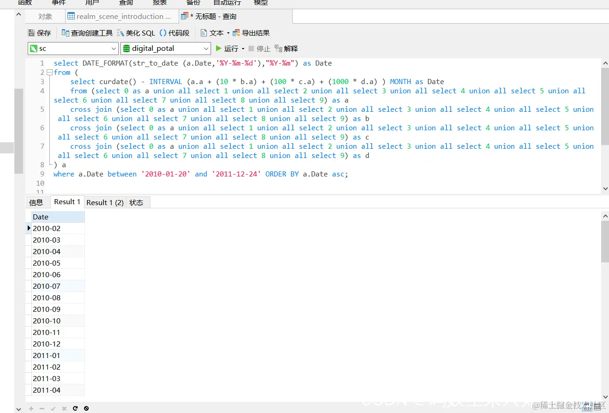Switch to form view icon at bottom right

(597, 408)
